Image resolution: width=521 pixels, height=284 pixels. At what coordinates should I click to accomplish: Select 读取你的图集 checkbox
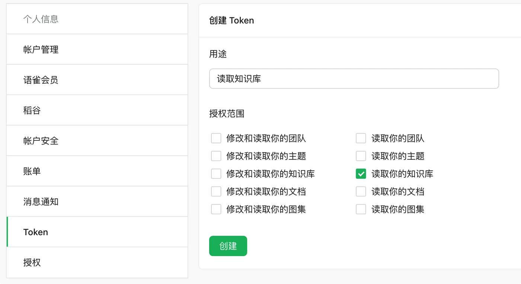[x=361, y=209]
